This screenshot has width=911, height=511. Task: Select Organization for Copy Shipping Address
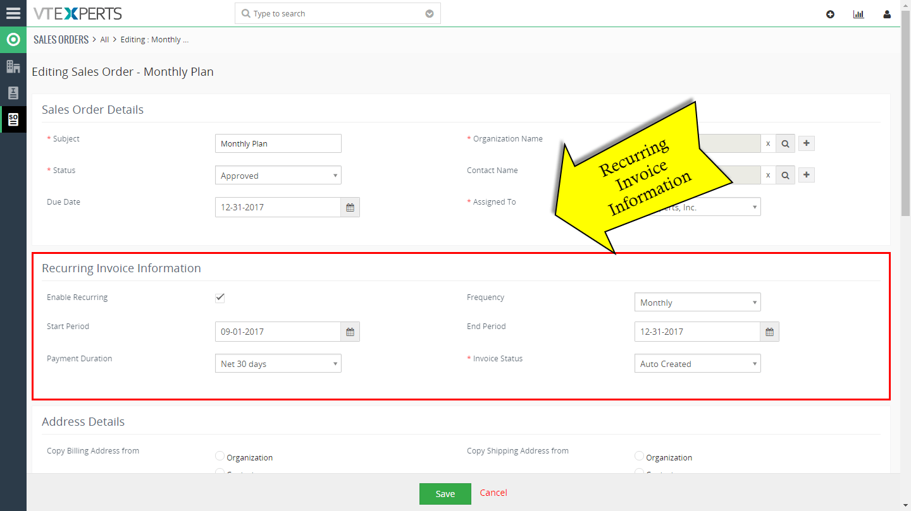639,455
